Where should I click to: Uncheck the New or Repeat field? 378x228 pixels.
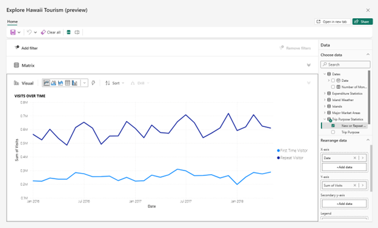click(x=333, y=126)
